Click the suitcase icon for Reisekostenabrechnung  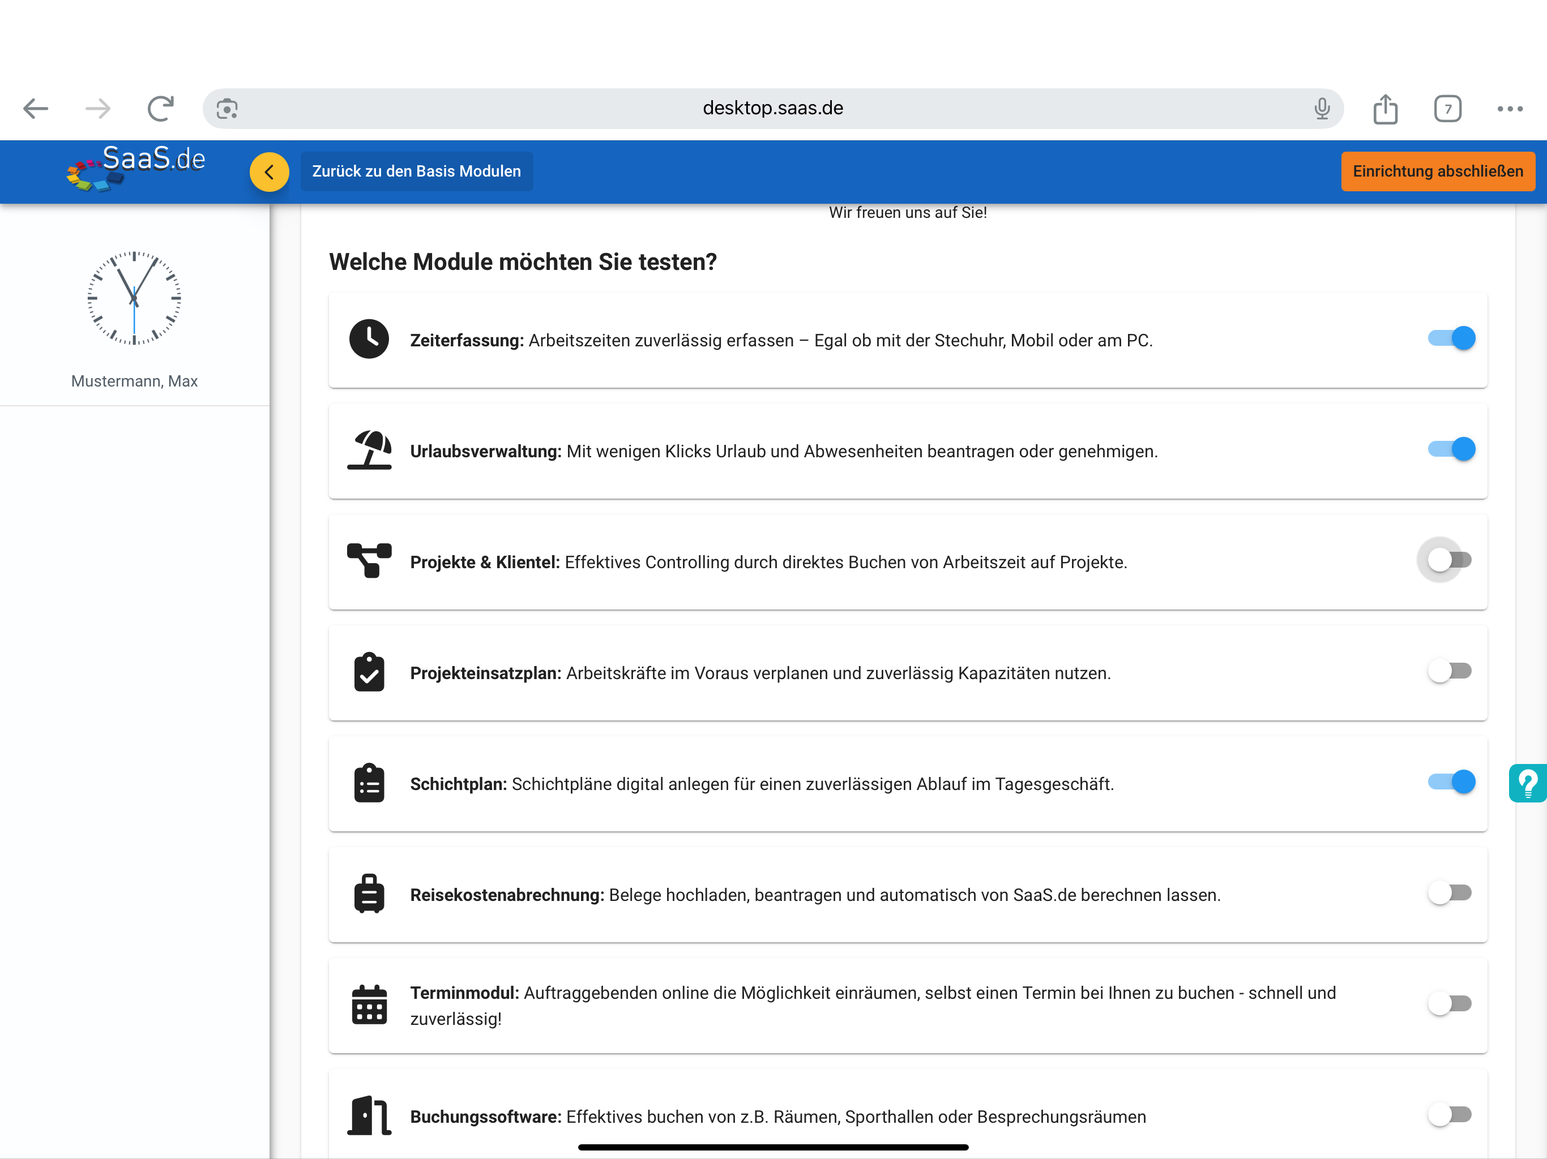369,894
